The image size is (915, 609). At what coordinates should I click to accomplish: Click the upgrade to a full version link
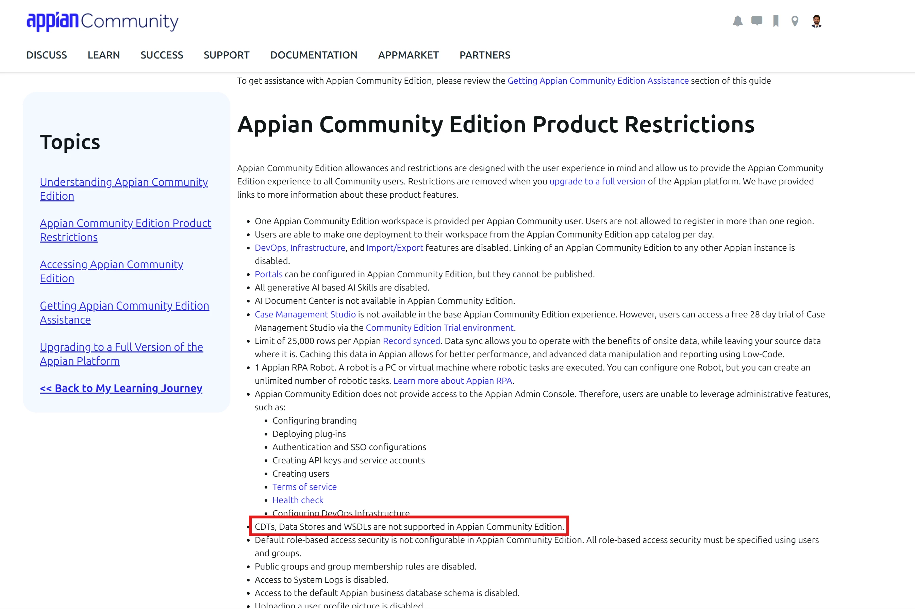click(597, 181)
